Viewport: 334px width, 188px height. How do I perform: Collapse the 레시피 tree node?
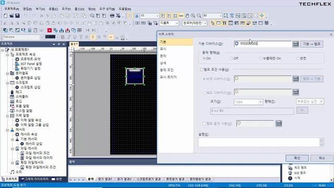point(7,130)
